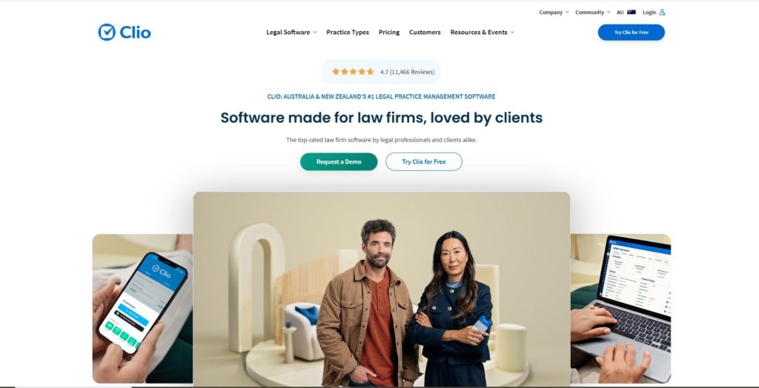Expand the Legal Software dropdown chevron

314,33
